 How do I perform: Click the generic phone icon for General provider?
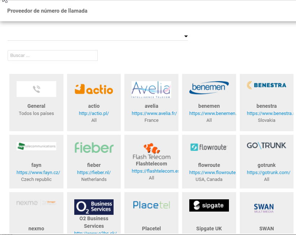coord(36,89)
